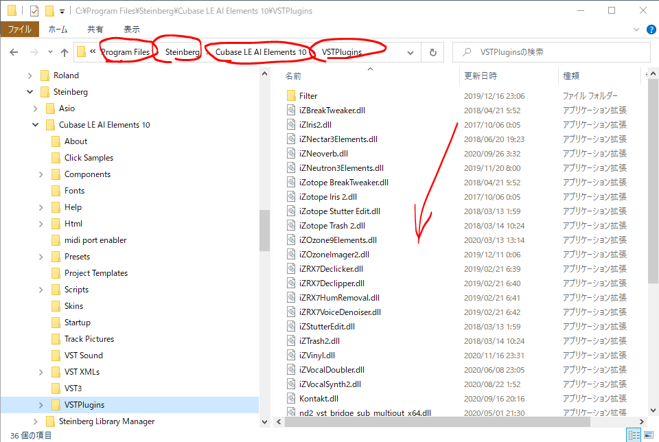
Task: Go forward to the next folder
Action: [34, 52]
